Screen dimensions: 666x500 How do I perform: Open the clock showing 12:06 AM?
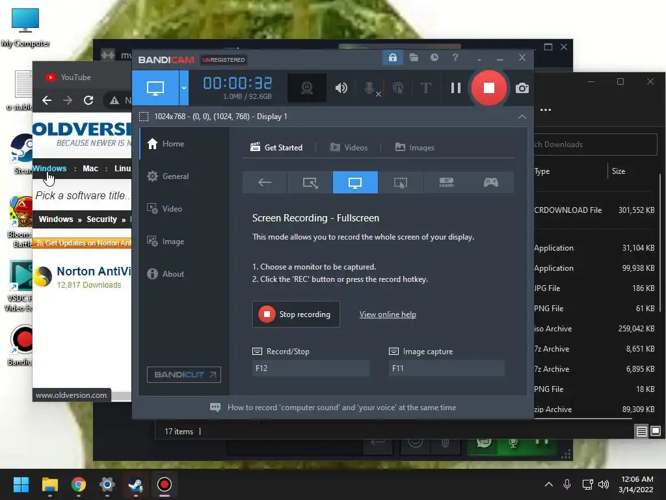point(636,484)
